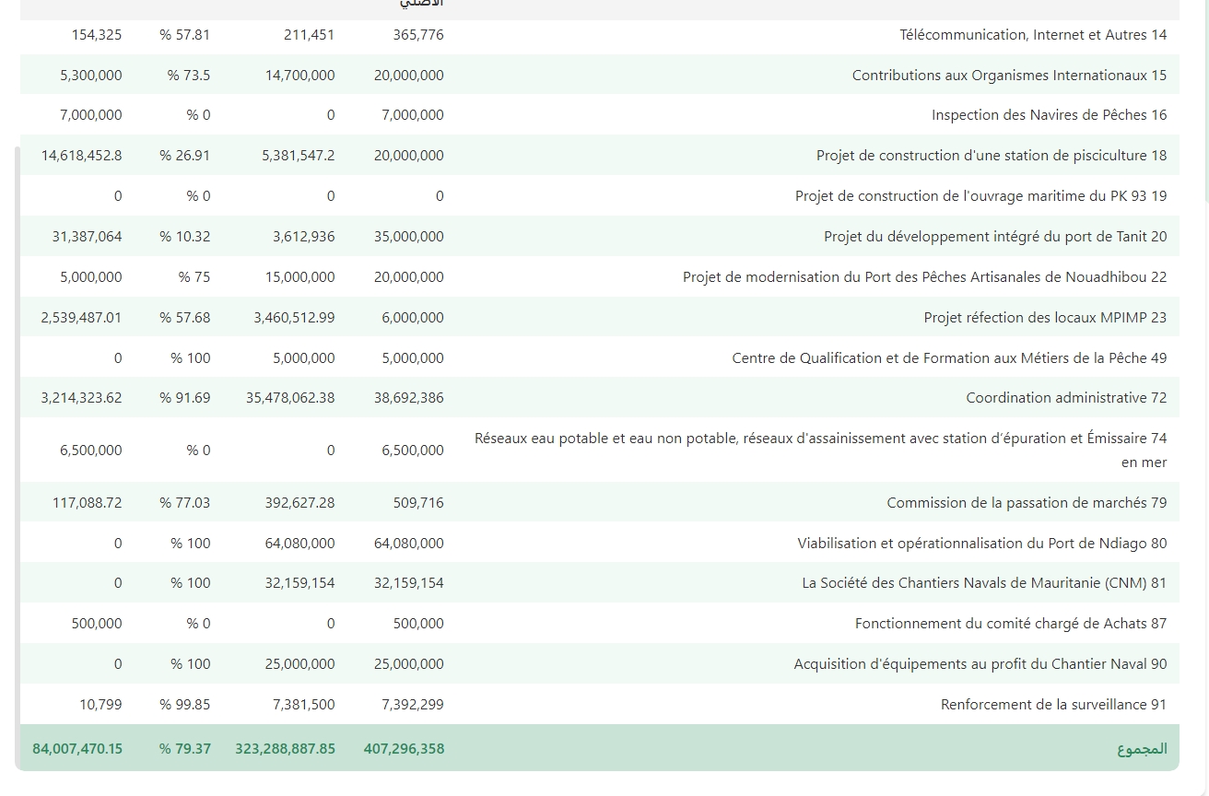This screenshot has height=796, width=1209.
Task: Select 'Port de Ndiago 80' viabilisation row
Action: pyautogui.click(x=981, y=544)
